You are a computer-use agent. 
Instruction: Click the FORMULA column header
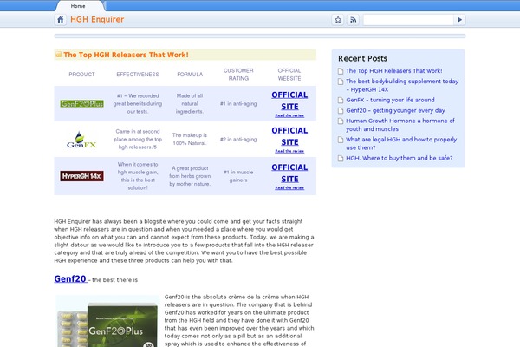click(190, 75)
